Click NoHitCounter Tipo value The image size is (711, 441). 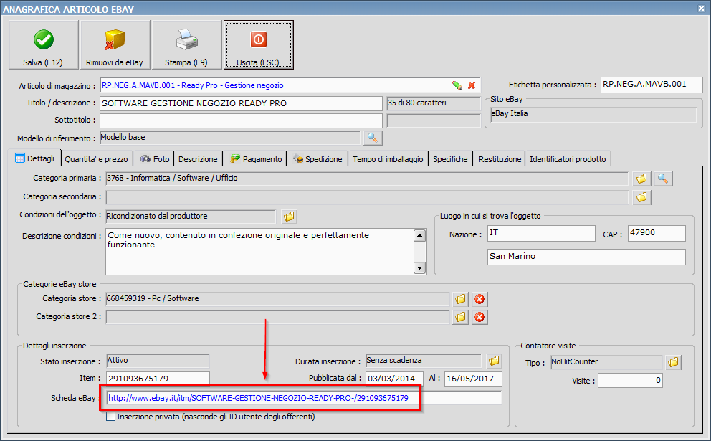click(606, 362)
